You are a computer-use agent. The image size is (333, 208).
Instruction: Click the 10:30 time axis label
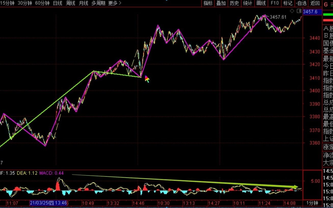click(163, 203)
